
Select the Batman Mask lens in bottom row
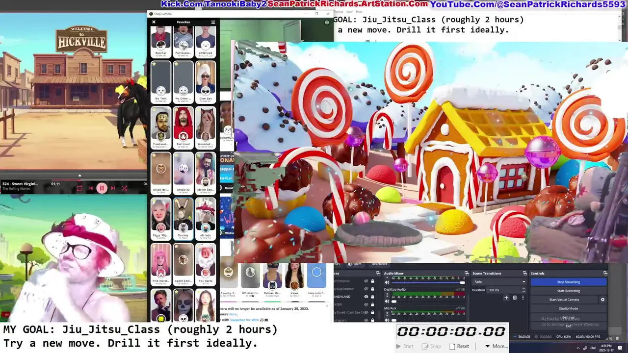pos(272,279)
